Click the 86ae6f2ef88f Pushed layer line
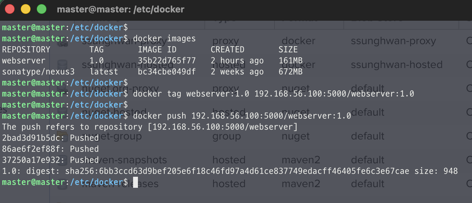The height and width of the screenshot is (203, 472). point(50,149)
